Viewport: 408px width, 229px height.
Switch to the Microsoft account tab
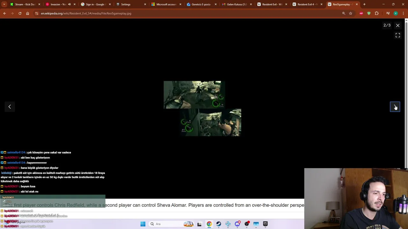tap(166, 4)
